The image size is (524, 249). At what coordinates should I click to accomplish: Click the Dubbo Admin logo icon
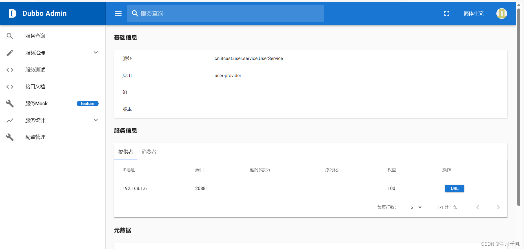pyautogui.click(x=12, y=13)
